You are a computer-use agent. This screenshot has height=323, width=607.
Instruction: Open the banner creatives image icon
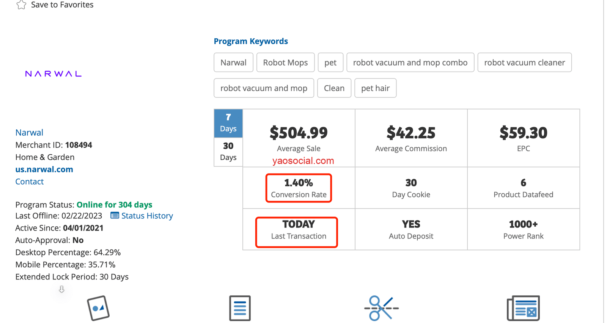tap(98, 308)
